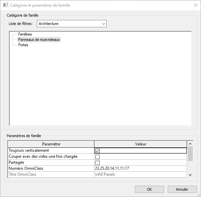The height and width of the screenshot is (197, 201).
Task: Close the Catégorie et paramètres de famille dialog
Action: pyautogui.click(x=195, y=5)
